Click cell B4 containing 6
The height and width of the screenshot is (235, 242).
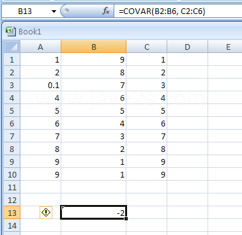pos(94,98)
